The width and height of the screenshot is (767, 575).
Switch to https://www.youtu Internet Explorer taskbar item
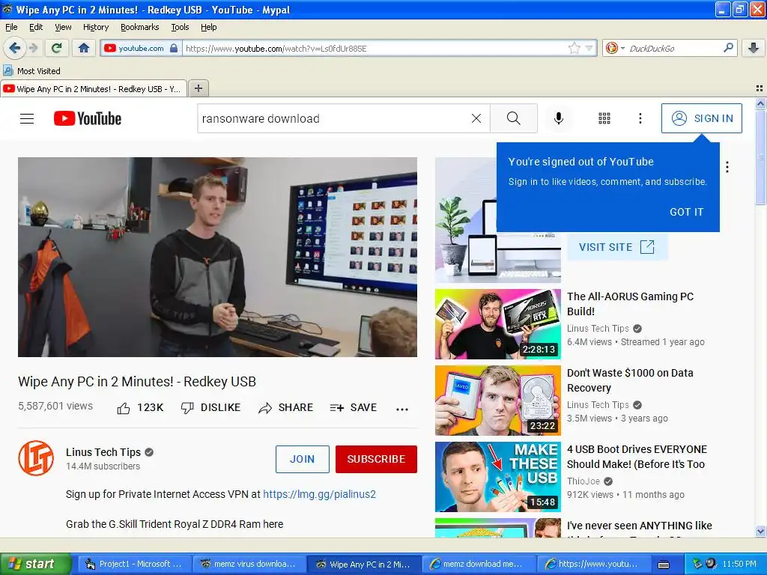(x=592, y=564)
